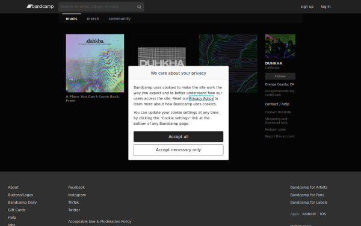Viewport: 361px width, 226px height.
Task: Choose Accept necessary only
Action: coord(179,150)
